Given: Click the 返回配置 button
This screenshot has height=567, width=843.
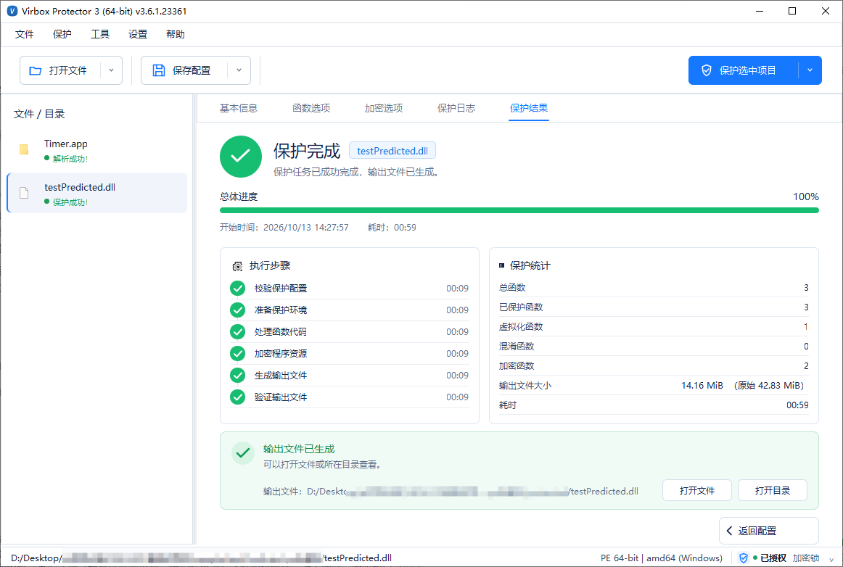Looking at the screenshot, I should point(769,531).
